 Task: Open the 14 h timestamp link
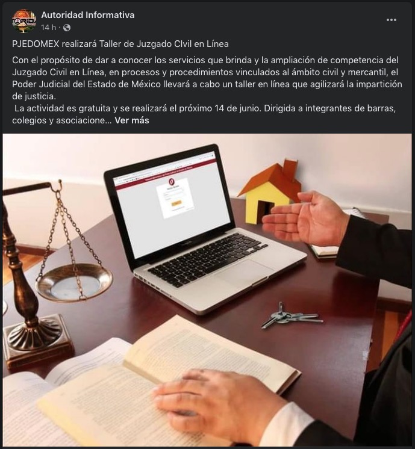(48, 28)
